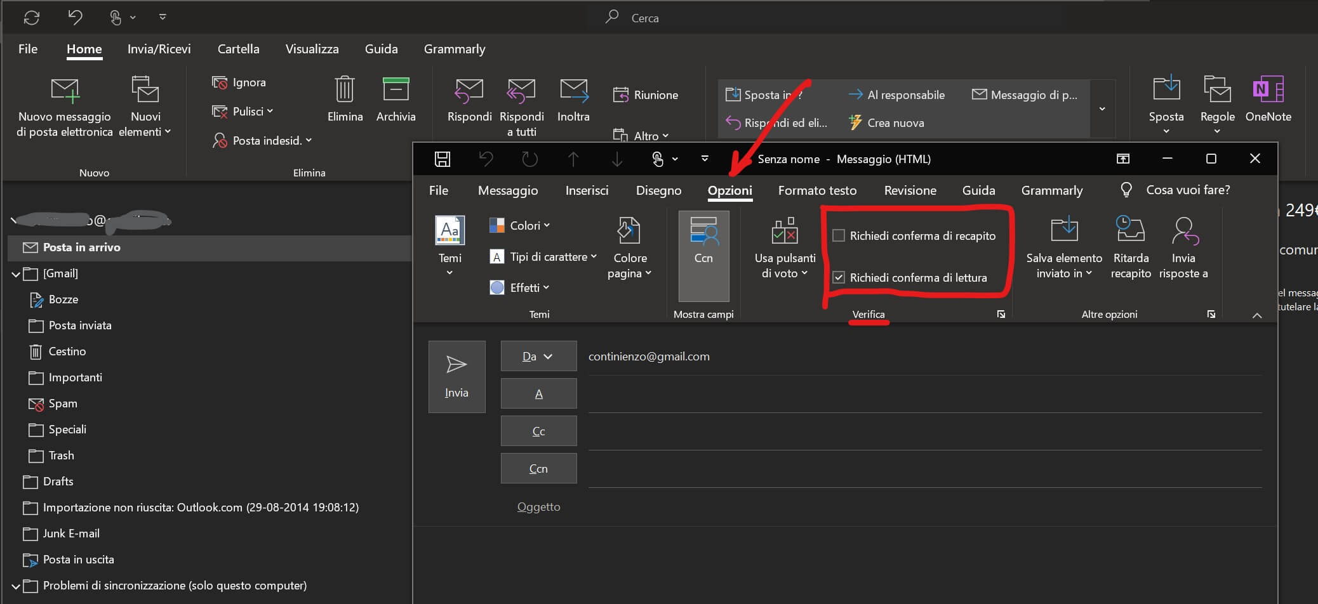Image resolution: width=1318 pixels, height=604 pixels.
Task: Collapse the [Gmail] folder tree
Action: (16, 274)
